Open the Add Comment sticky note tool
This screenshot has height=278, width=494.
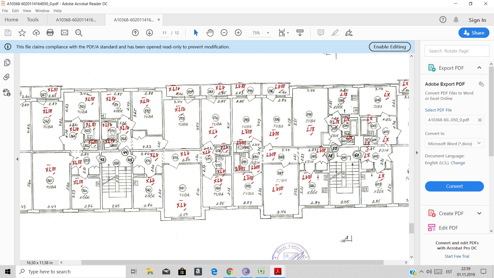tap(321, 33)
